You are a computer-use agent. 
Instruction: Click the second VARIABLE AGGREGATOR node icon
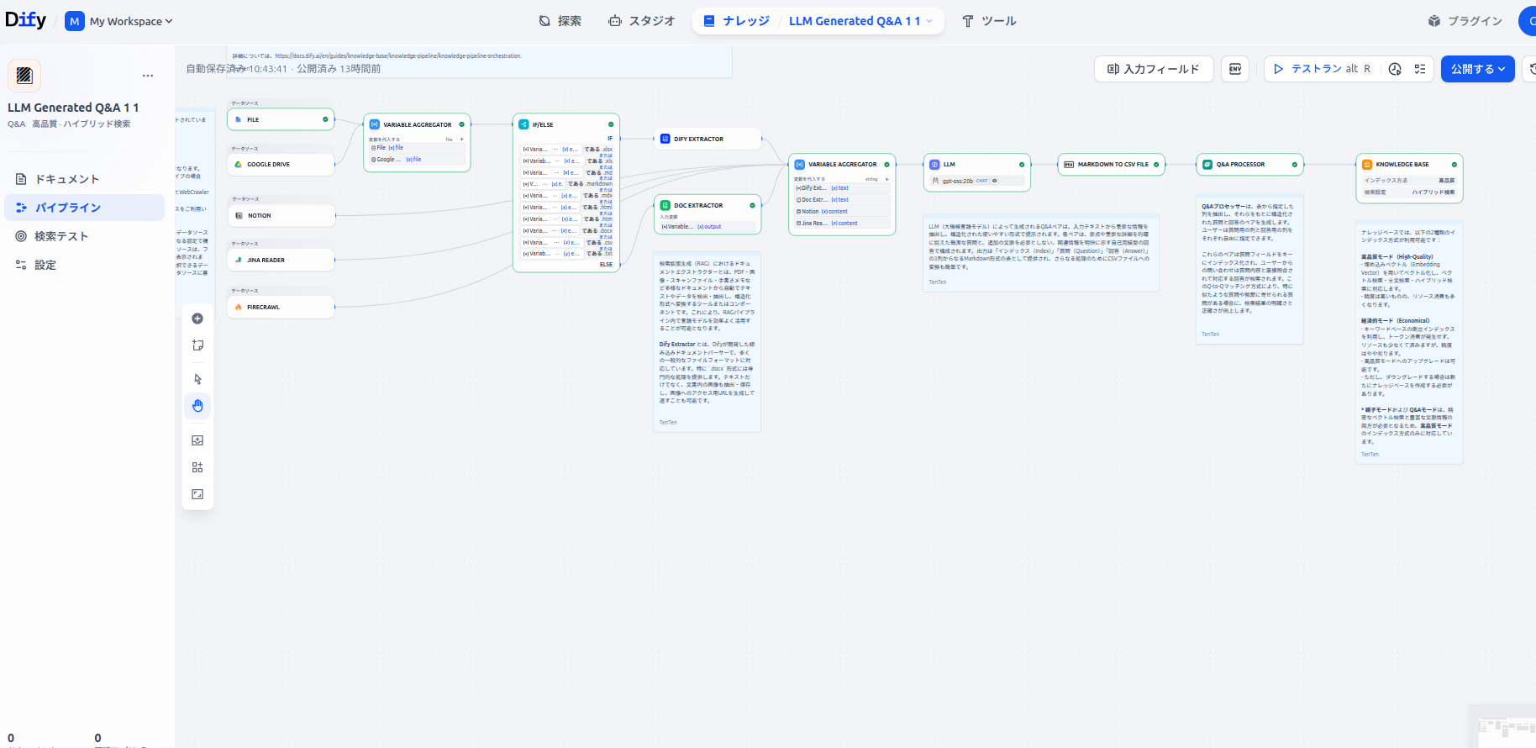800,165
